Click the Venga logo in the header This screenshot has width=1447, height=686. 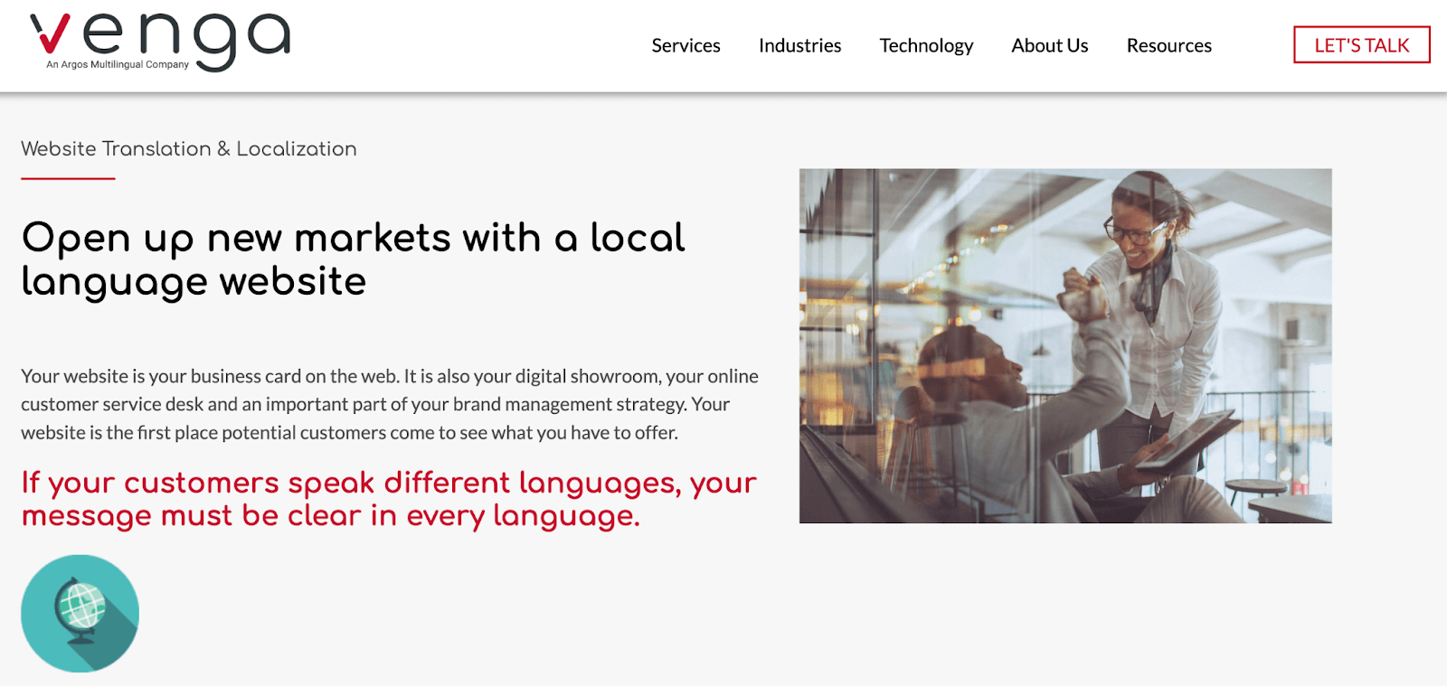click(160, 41)
